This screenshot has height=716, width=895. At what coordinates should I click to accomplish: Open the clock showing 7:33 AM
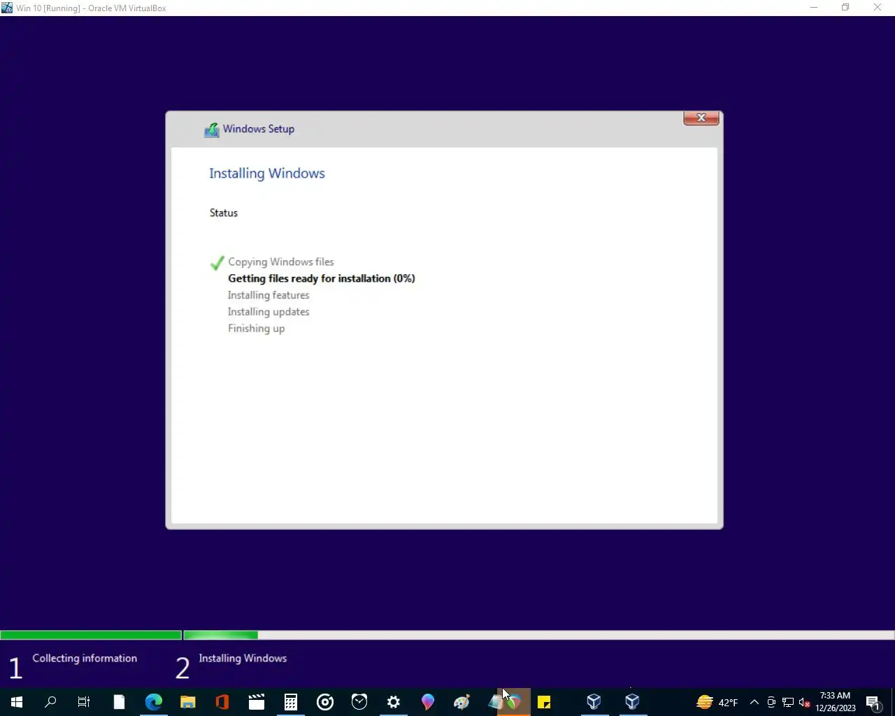(x=836, y=702)
